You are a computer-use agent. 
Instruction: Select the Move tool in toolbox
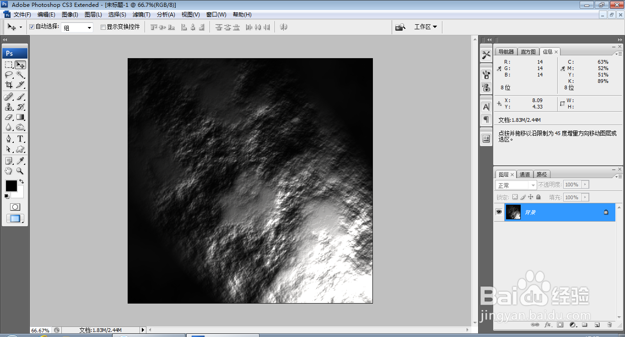pyautogui.click(x=20, y=65)
